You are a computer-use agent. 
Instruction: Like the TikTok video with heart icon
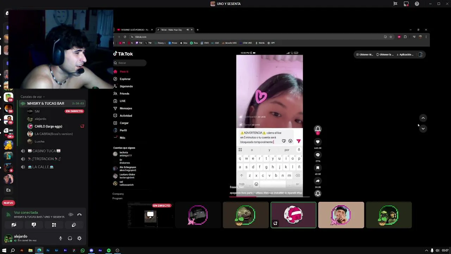click(x=318, y=142)
